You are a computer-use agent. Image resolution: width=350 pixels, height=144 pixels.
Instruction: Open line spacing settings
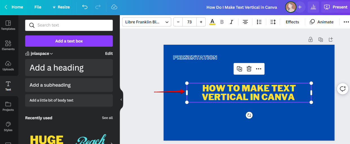coord(273,22)
